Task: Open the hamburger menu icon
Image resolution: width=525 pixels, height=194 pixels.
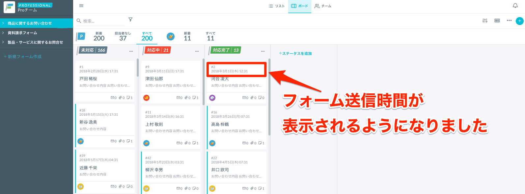Action: 81,6
